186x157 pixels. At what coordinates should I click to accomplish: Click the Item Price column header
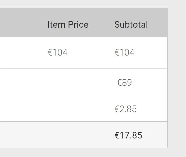[68, 25]
